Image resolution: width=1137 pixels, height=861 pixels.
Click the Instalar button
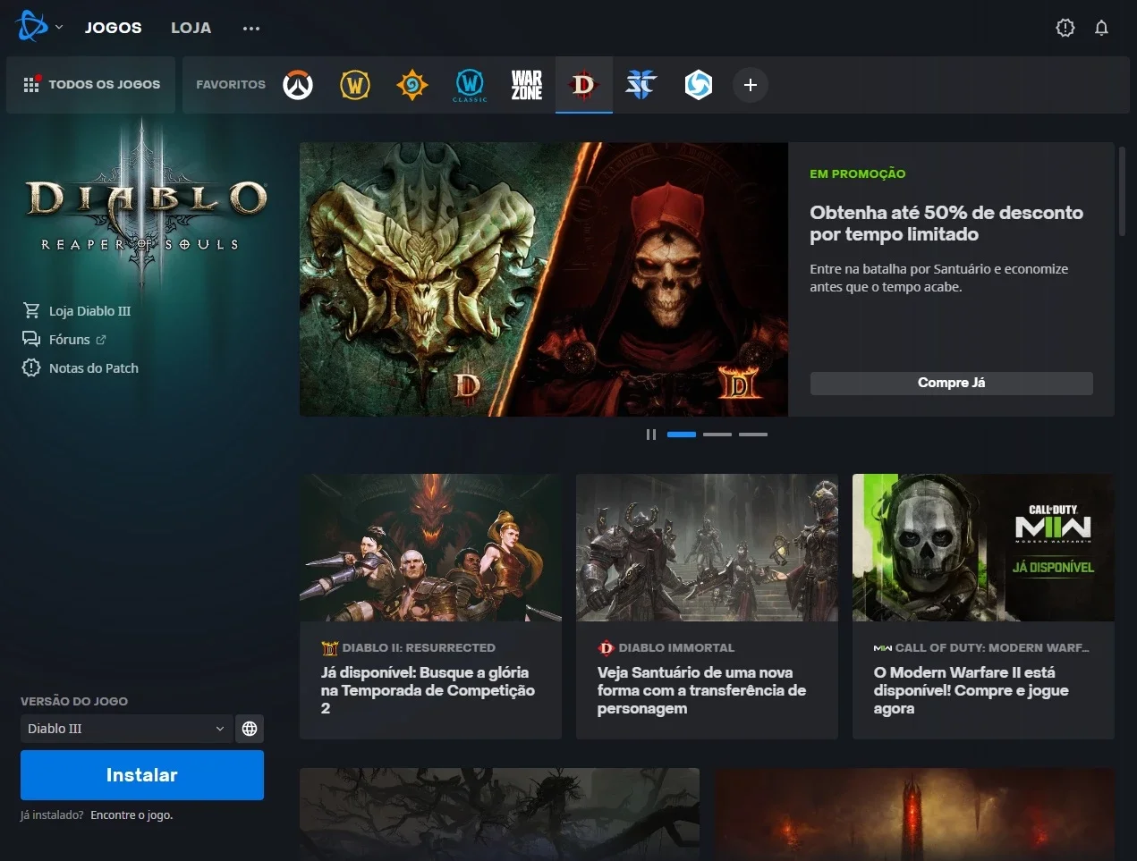pyautogui.click(x=142, y=775)
